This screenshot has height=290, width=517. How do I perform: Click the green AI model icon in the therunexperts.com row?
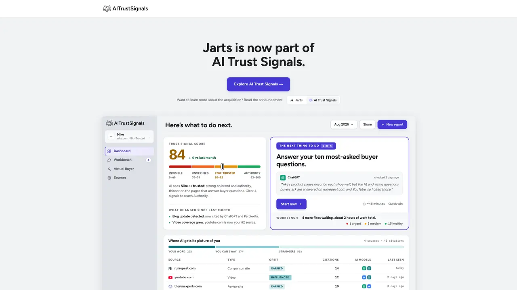pos(364,286)
